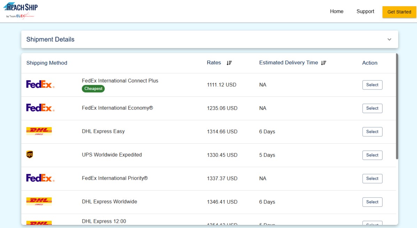Click DHL Express Worldwide text
This screenshot has width=417, height=228.
coord(109,202)
